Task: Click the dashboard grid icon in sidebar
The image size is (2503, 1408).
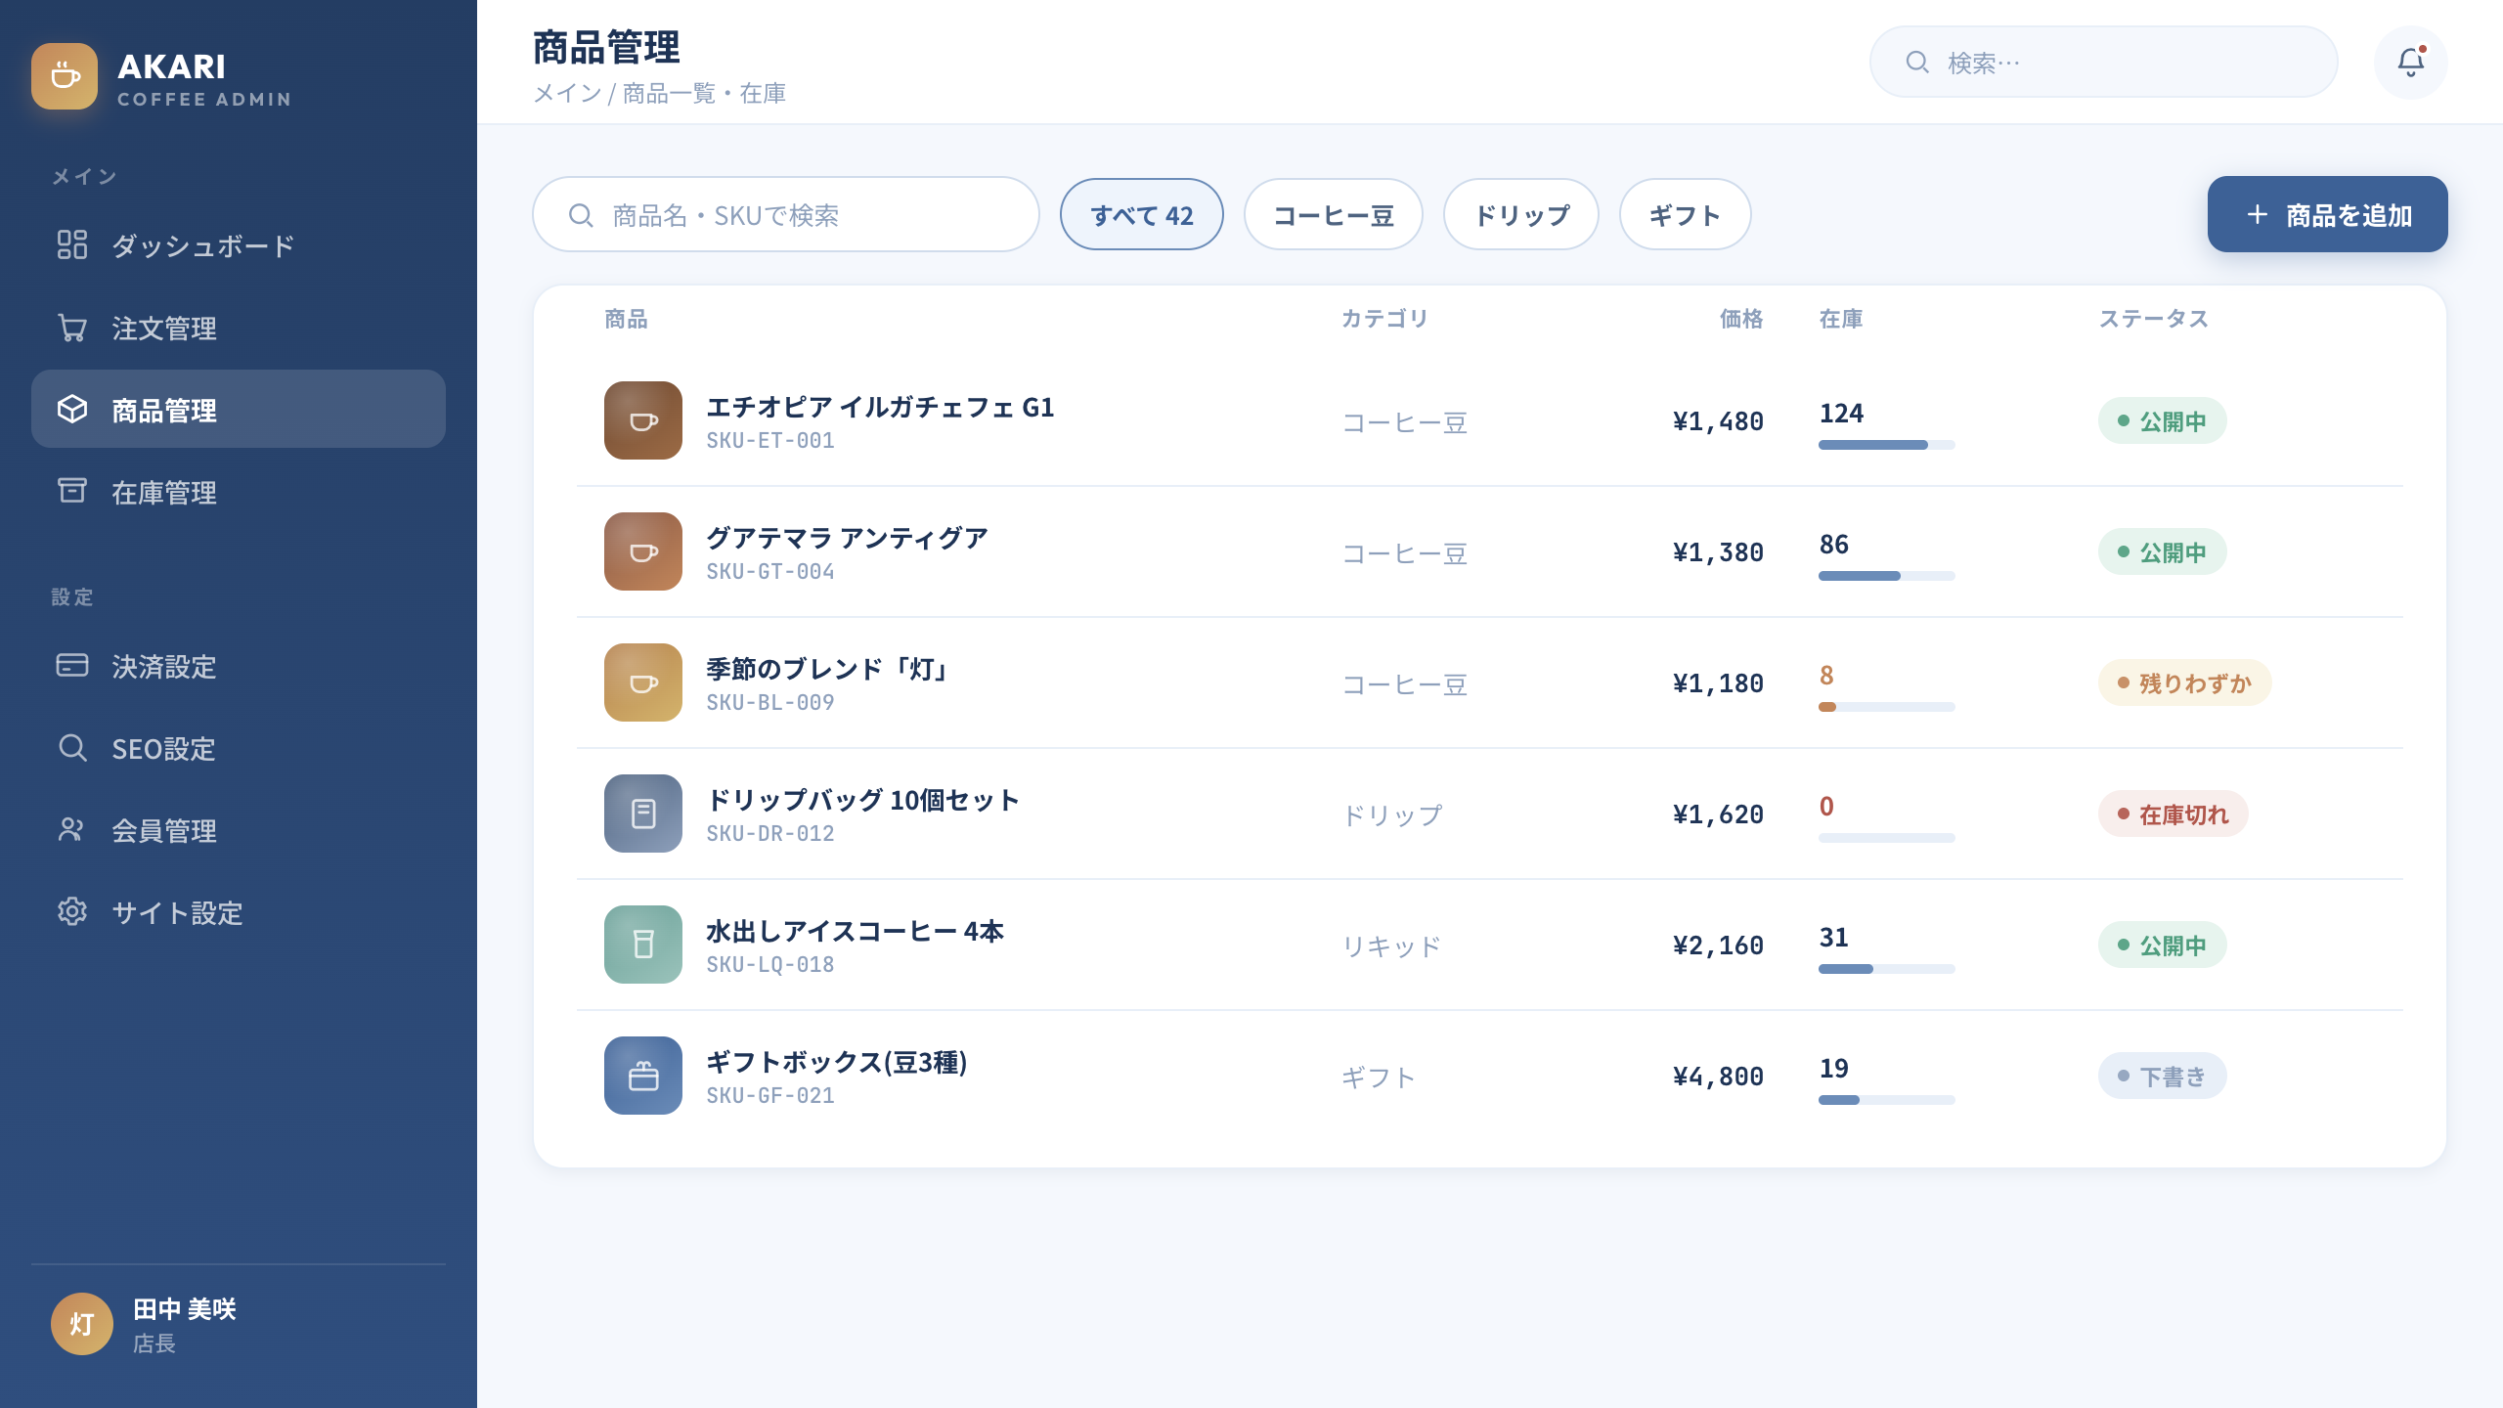Action: [72, 244]
